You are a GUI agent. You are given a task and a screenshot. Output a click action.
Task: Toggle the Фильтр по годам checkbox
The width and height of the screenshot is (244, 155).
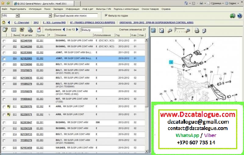106,15
